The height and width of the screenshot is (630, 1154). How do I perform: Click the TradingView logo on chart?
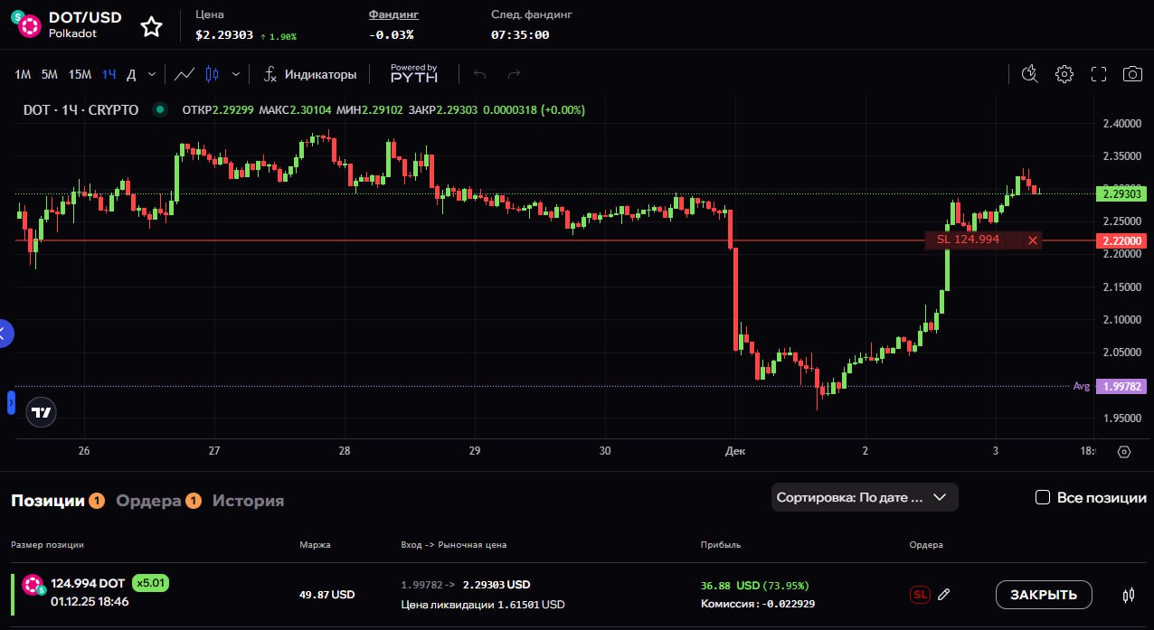click(42, 412)
